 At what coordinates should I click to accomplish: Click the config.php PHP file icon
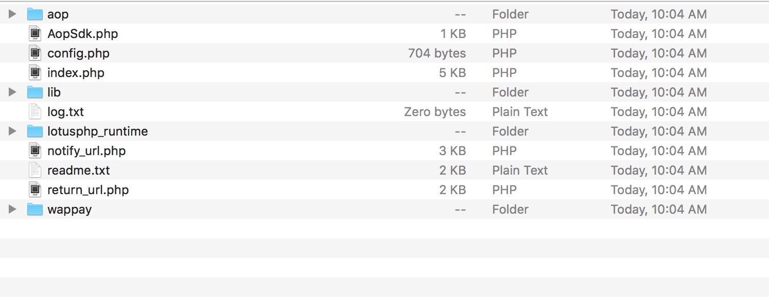click(x=34, y=53)
